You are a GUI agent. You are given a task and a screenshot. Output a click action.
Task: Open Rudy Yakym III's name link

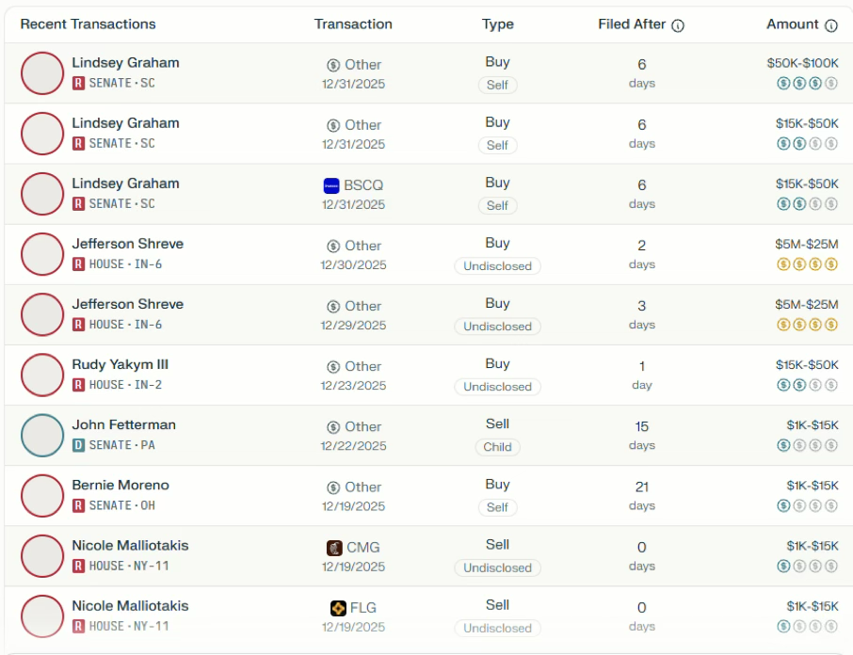tap(121, 365)
